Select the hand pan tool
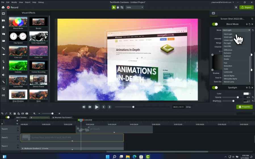The width and height of the screenshot is (255, 159). coord(118,7)
